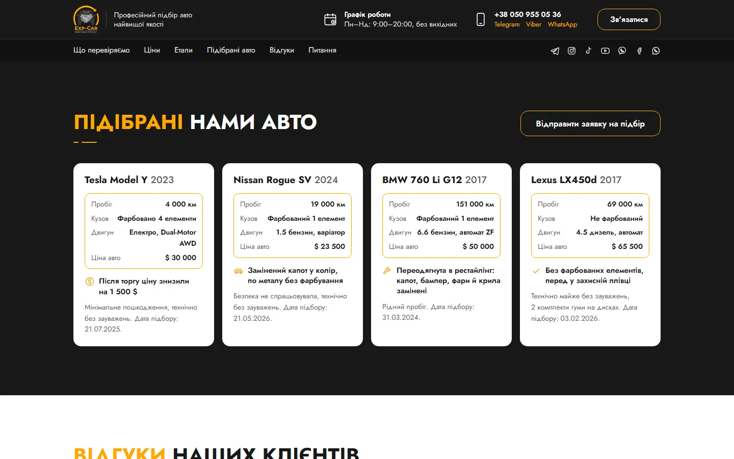This screenshot has width=734, height=459.
Task: Click the '4.5 дизель, автомат' engine value
Action: pos(609,232)
